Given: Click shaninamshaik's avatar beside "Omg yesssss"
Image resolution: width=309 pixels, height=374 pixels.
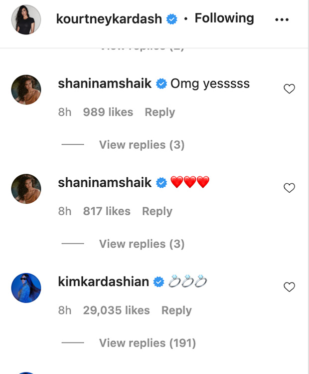Looking at the screenshot, I should click(x=26, y=90).
